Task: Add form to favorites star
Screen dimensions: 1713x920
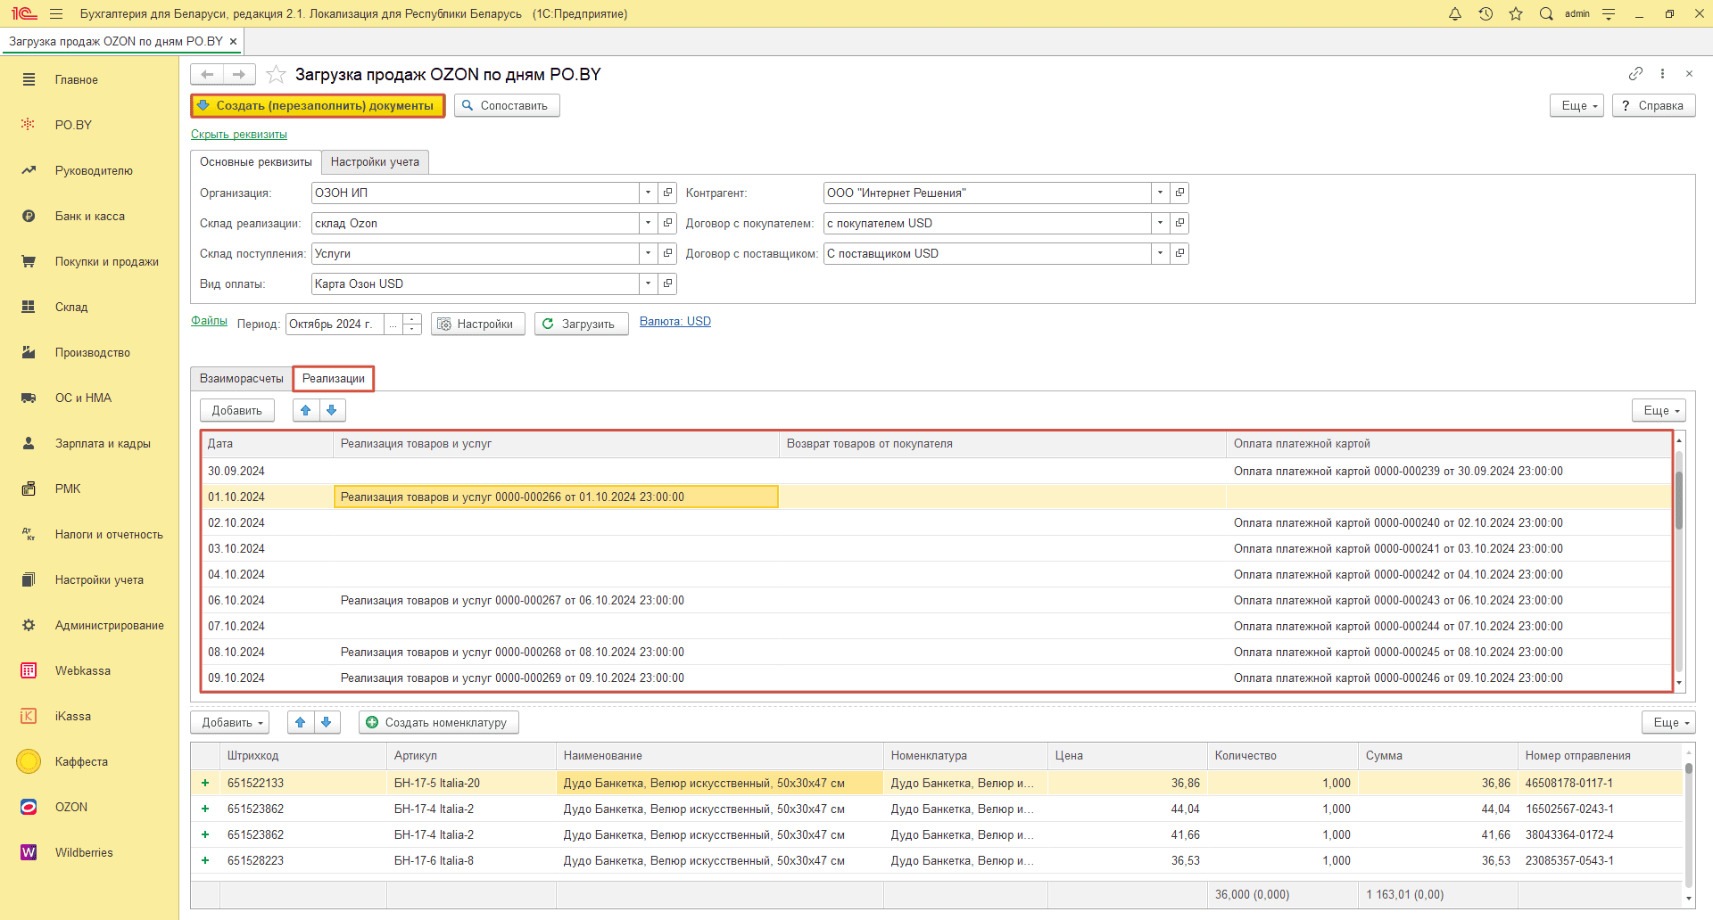Action: coord(276,74)
